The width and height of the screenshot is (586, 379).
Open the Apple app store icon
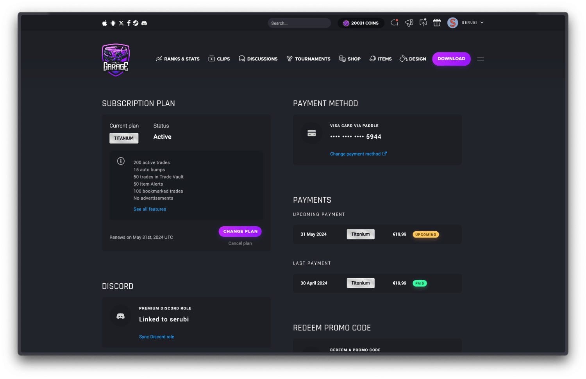(x=104, y=23)
